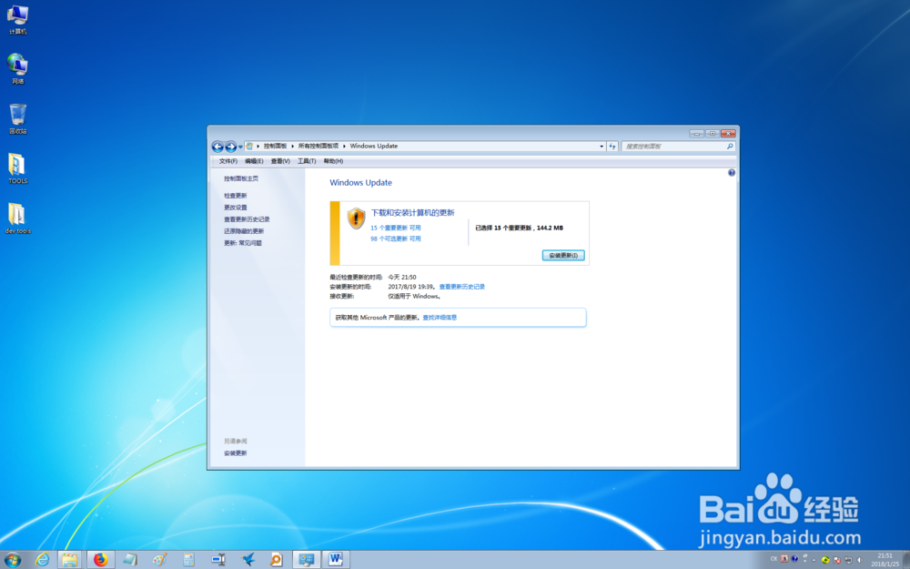The height and width of the screenshot is (569, 910).
Task: Click the 查找详细信息 link
Action: (x=440, y=318)
